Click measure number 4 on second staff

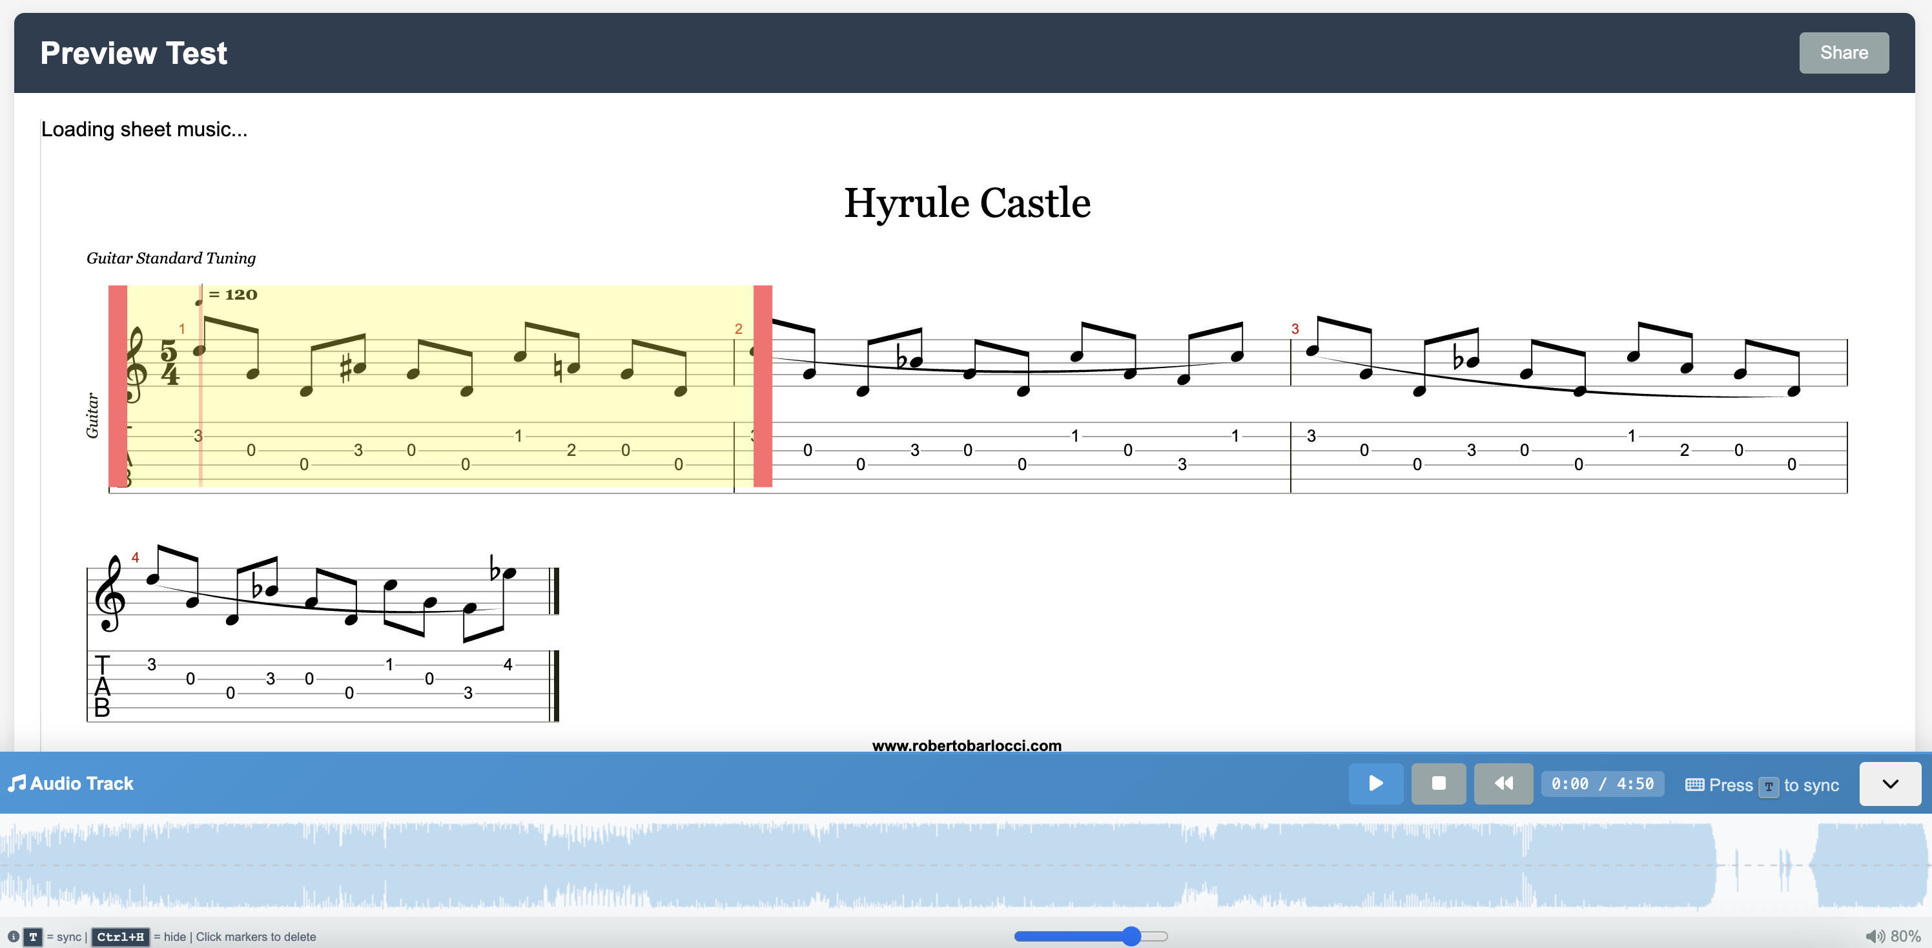tap(135, 557)
